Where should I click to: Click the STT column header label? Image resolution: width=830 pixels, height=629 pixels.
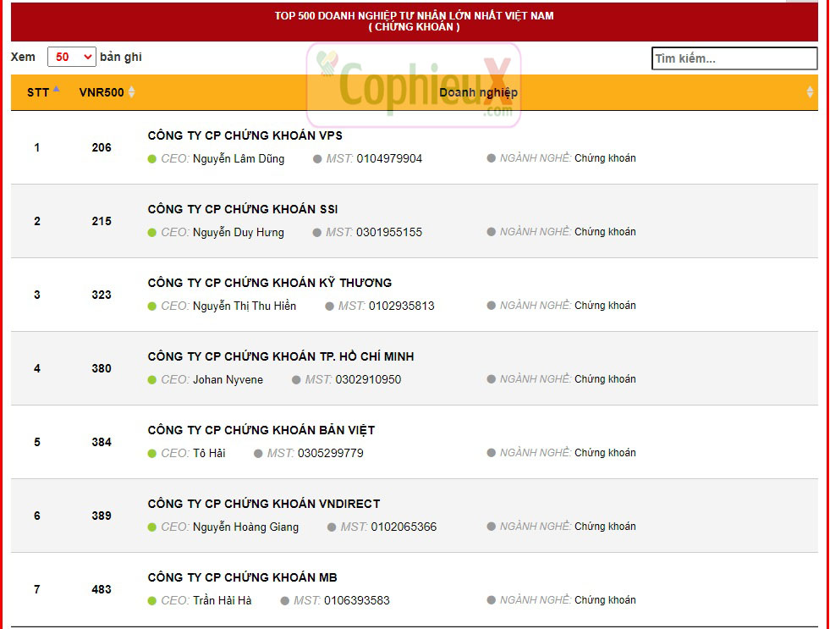[38, 92]
